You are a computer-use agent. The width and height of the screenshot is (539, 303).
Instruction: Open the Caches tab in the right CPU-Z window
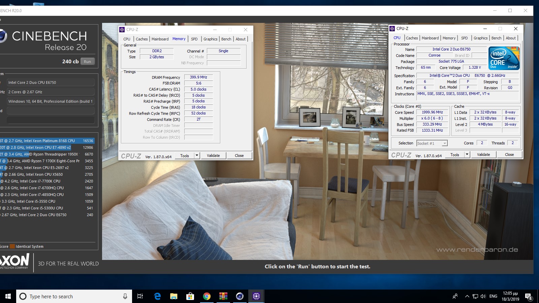pos(412,38)
